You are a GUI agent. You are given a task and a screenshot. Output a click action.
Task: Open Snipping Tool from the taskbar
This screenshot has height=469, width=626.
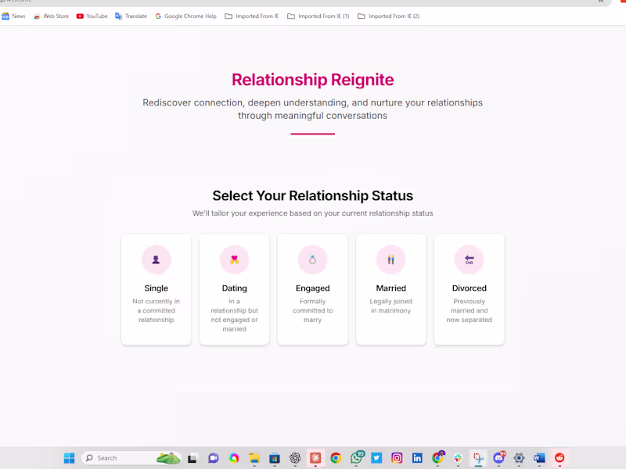(x=478, y=458)
